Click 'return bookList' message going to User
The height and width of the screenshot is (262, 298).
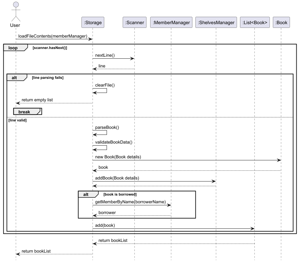coord(36,251)
